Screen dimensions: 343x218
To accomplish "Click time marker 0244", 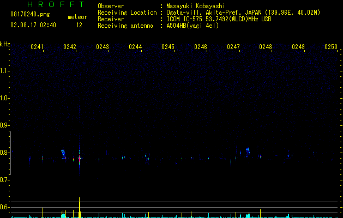I will [x=135, y=47].
